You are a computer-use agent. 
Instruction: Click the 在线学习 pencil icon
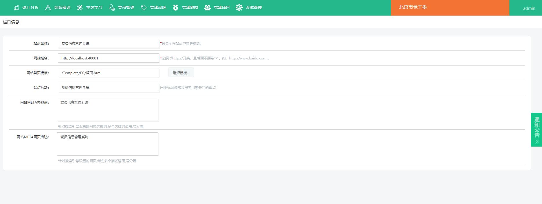click(80, 8)
